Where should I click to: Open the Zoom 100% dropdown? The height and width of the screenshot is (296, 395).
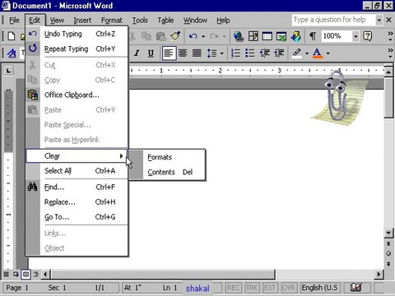[x=355, y=36]
